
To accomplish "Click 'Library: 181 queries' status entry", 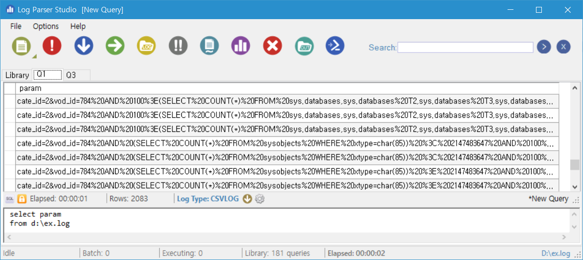I will 277,254.
